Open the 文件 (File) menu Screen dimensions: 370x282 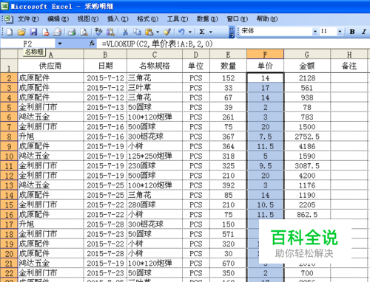28,18
